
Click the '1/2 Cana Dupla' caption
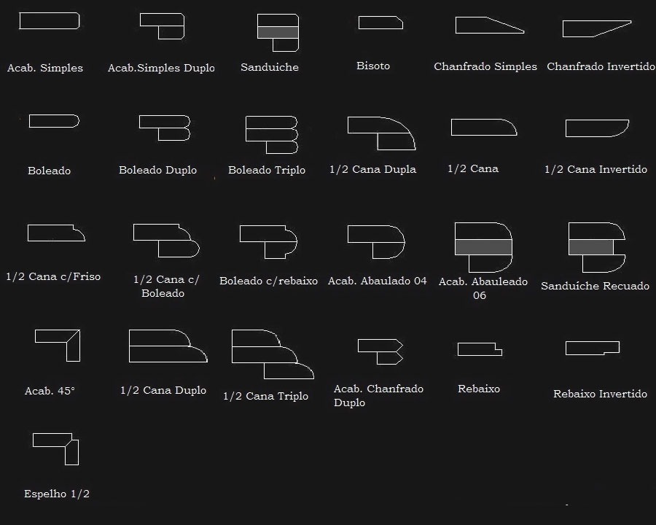[x=372, y=169]
